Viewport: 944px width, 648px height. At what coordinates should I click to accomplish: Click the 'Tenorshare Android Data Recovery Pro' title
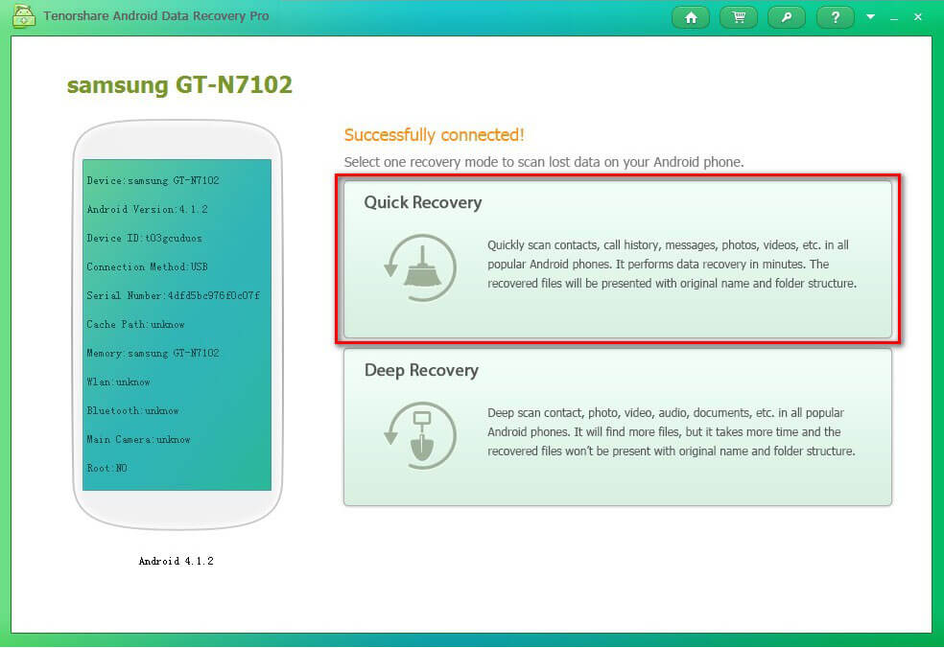click(x=156, y=16)
